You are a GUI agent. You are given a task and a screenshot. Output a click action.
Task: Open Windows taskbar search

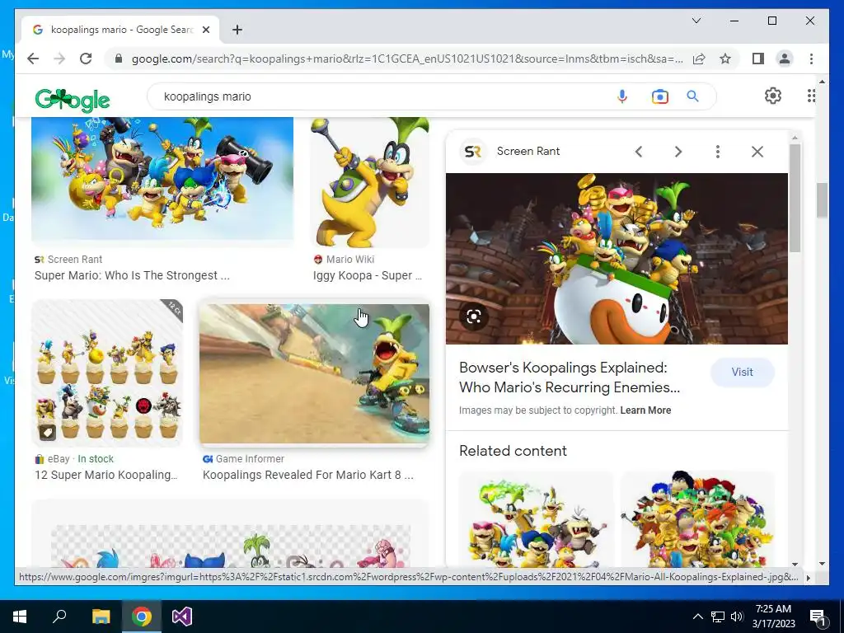coord(59,617)
